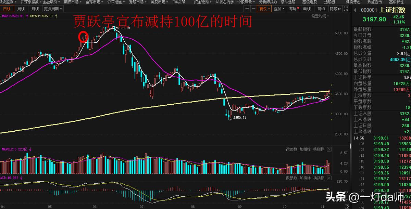
Task: Zoom in chart with plus button
Action: (247, 9)
